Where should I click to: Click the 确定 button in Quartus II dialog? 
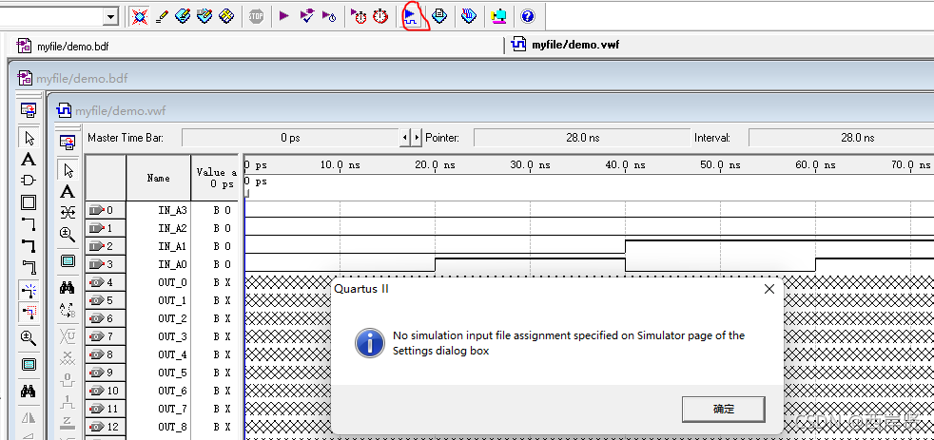[x=724, y=410]
